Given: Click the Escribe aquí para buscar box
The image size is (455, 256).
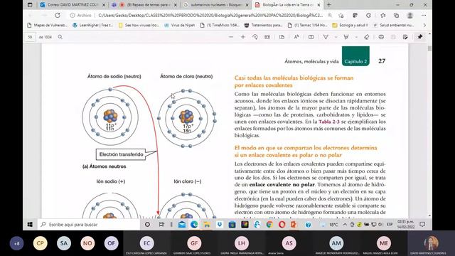Looking at the screenshot, I should tap(88, 225).
